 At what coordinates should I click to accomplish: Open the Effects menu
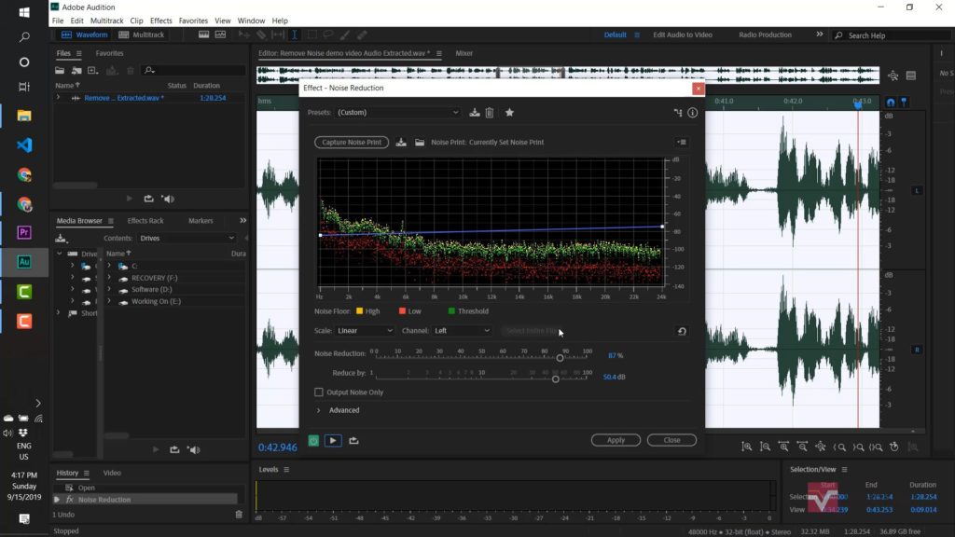coord(160,21)
